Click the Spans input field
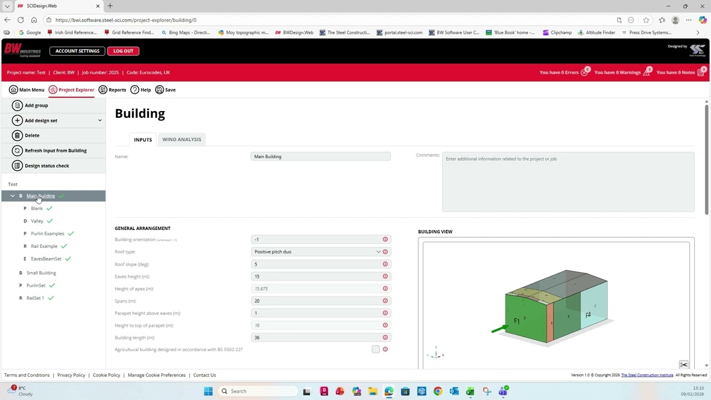The image size is (711, 400). point(321,301)
